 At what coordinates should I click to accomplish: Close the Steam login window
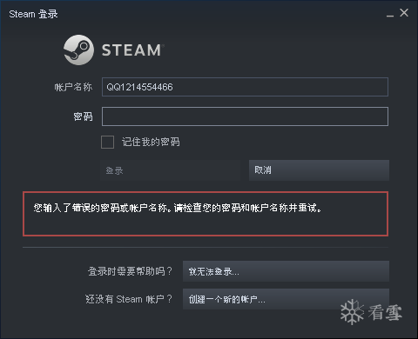[x=404, y=13]
